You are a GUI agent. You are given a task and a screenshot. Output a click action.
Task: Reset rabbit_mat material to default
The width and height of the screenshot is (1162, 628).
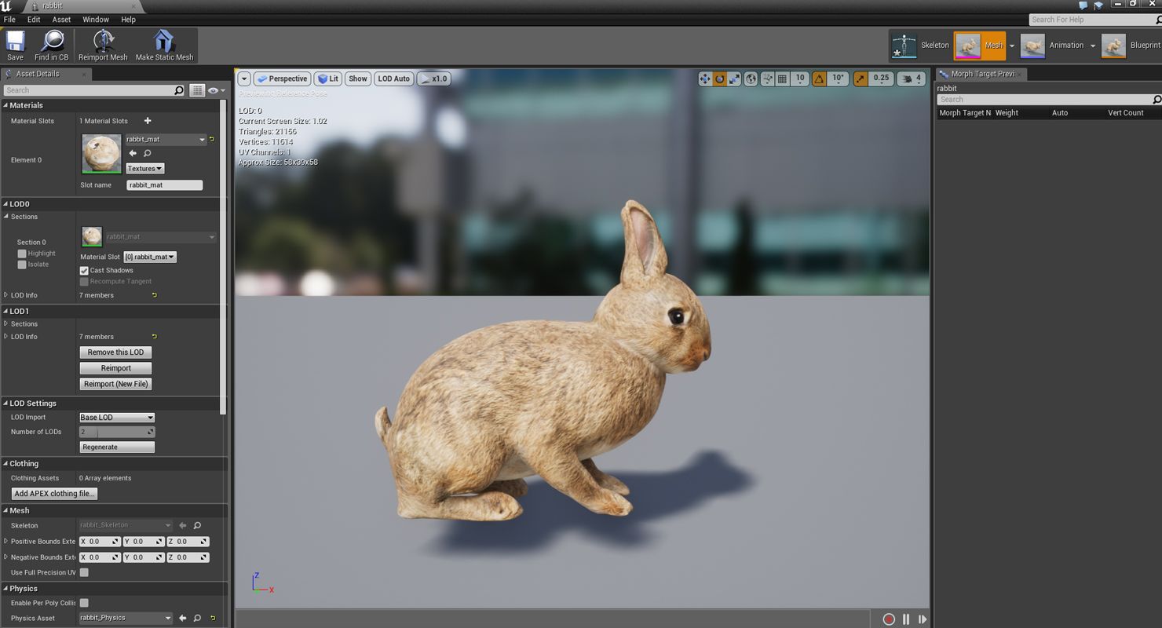(x=212, y=139)
